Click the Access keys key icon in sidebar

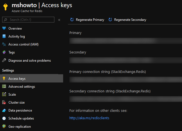tap(4, 78)
